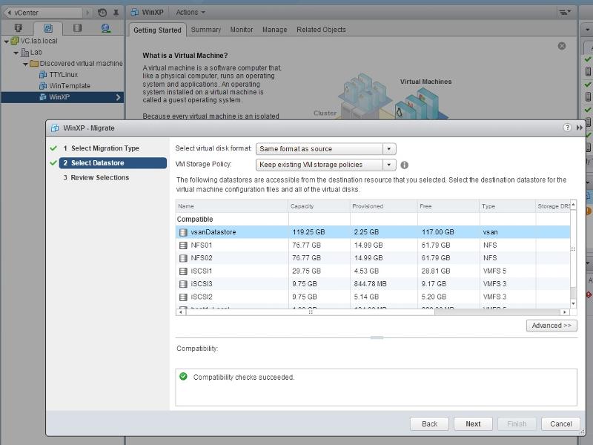
Task: Click the WinXP item arrow chevron
Action: pos(118,97)
